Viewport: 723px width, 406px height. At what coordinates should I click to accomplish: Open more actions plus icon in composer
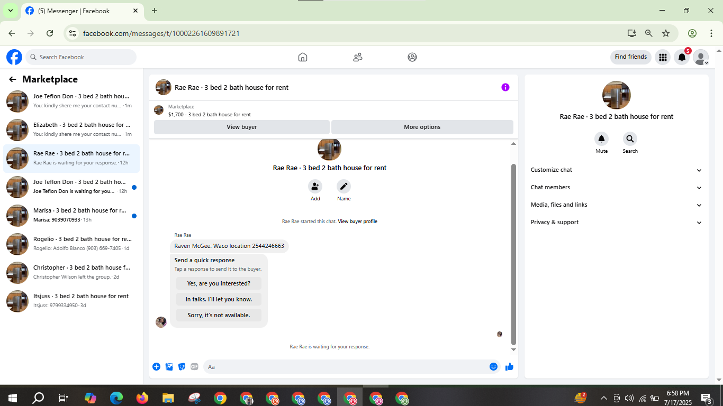point(157,367)
